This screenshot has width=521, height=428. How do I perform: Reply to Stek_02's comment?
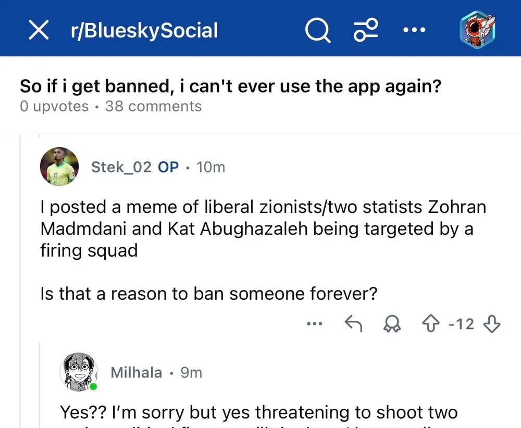354,324
